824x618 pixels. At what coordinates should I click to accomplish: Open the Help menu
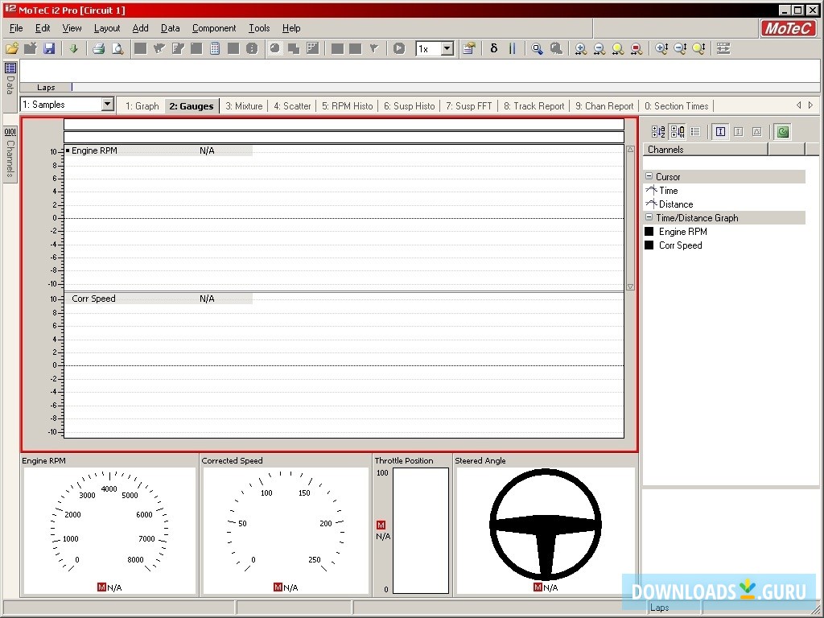[x=291, y=28]
